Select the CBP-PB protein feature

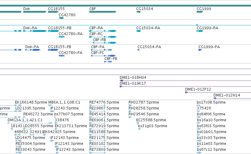click(x=108, y=62)
